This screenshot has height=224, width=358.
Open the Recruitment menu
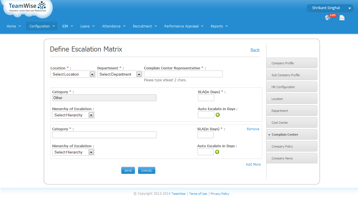[145, 26]
